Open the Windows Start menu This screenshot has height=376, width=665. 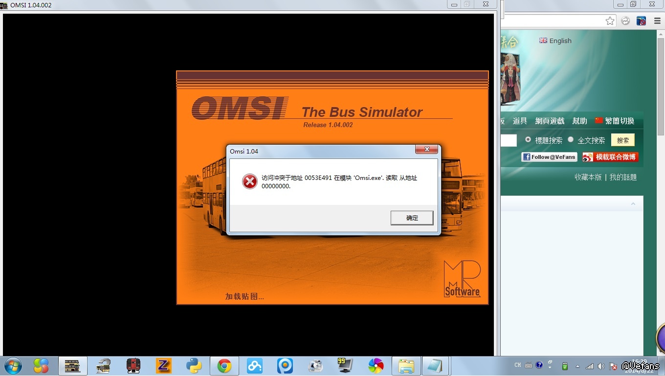(x=13, y=366)
